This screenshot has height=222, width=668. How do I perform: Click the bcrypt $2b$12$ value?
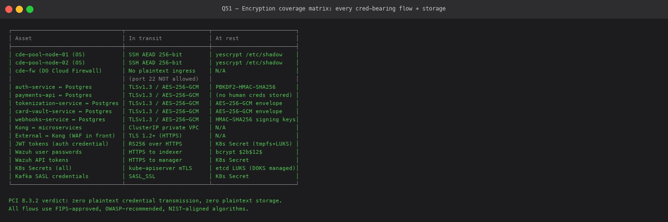coord(239,152)
